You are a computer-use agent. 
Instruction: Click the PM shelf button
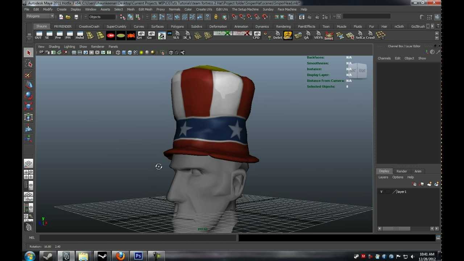[68, 36]
